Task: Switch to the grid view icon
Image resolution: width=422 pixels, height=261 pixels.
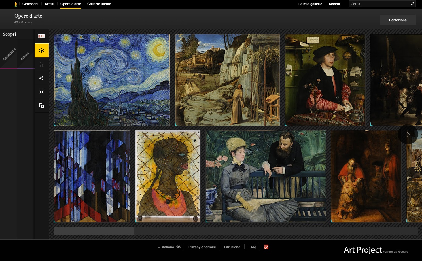Action: 41,65
